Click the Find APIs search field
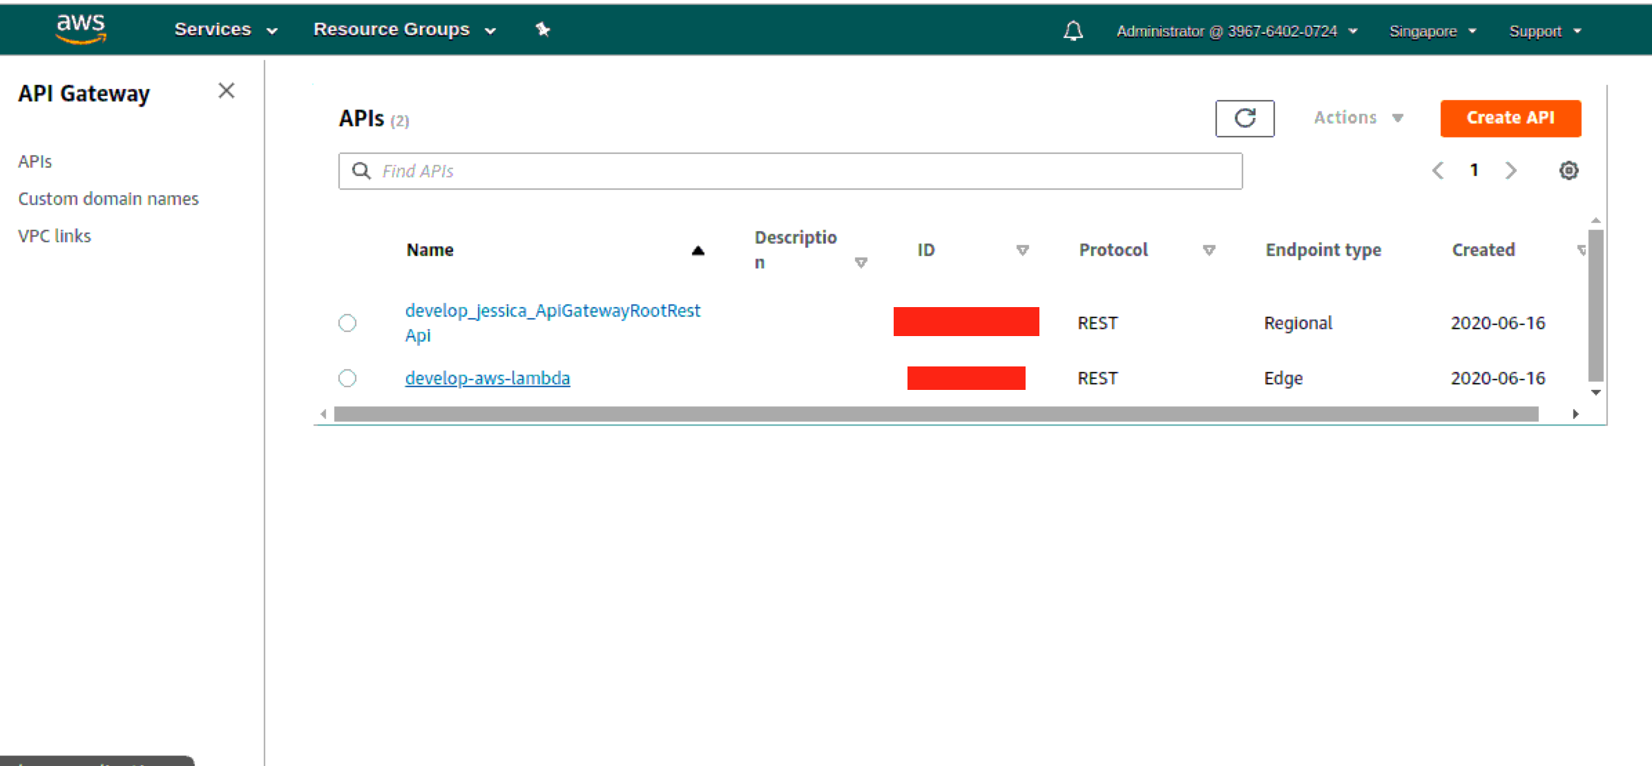 tap(790, 171)
